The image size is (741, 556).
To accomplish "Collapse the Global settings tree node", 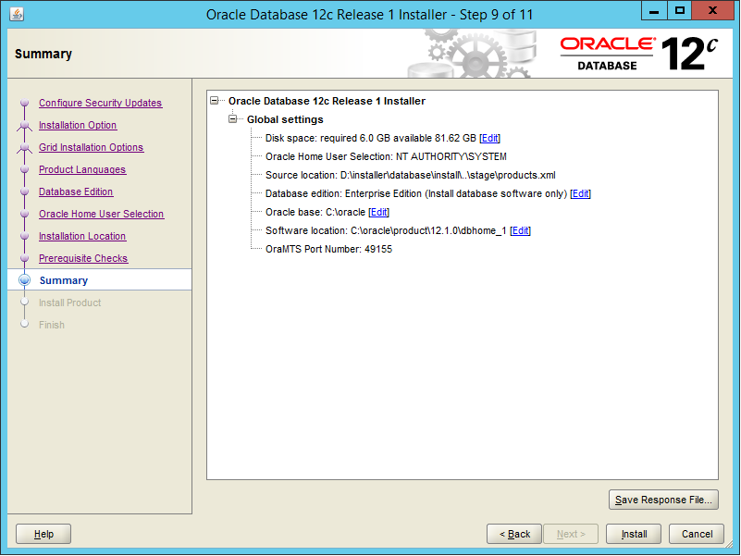I will click(x=232, y=119).
